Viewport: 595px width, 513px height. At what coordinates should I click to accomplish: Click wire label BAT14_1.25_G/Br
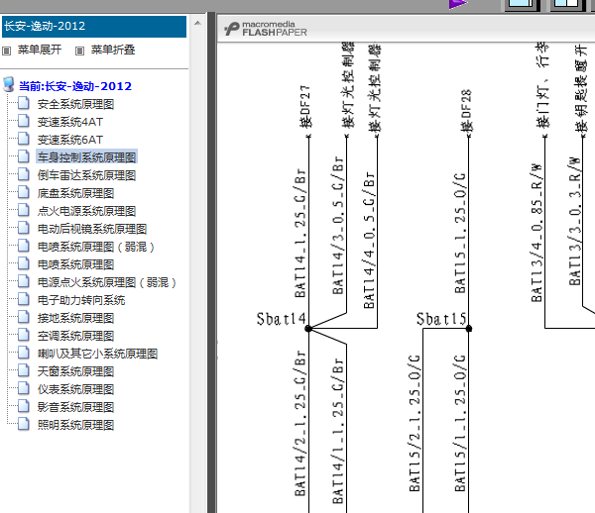point(299,233)
